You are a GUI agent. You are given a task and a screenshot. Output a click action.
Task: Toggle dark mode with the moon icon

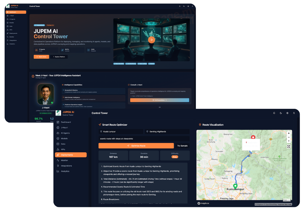click(281, 113)
